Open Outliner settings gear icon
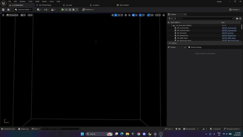The image size is (243, 137). 240,19
